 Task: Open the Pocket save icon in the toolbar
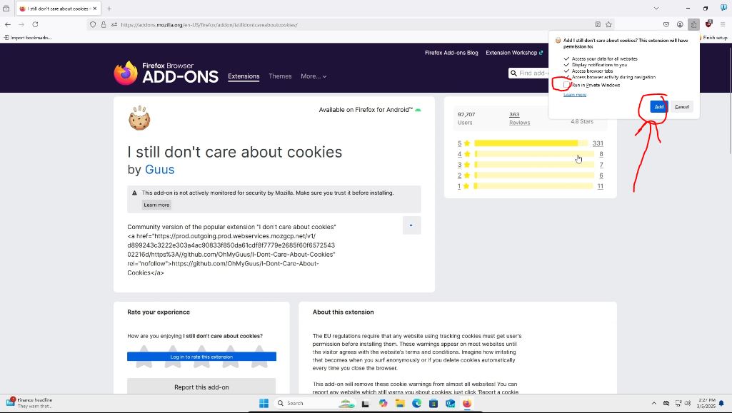(666, 25)
